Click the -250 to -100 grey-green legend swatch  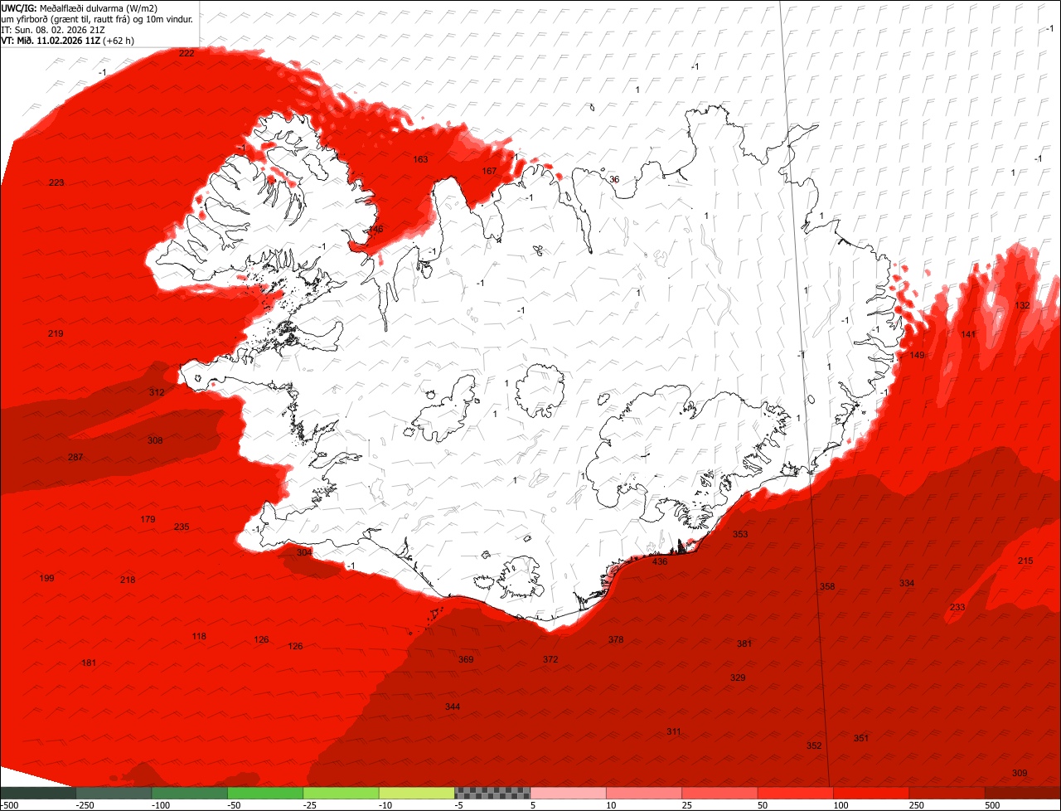[114, 793]
